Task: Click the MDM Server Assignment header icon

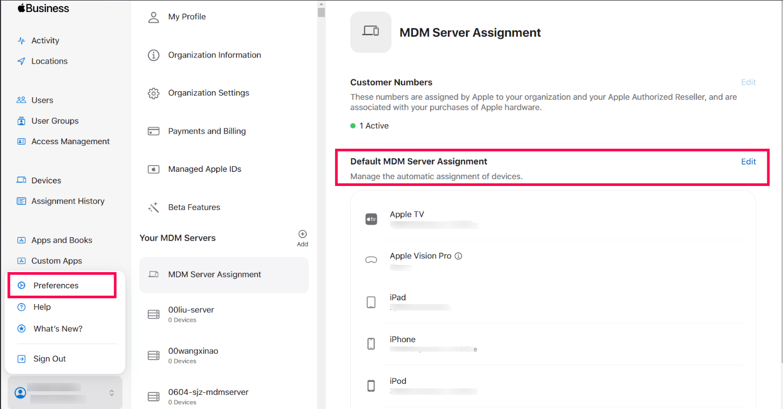Action: pos(371,32)
